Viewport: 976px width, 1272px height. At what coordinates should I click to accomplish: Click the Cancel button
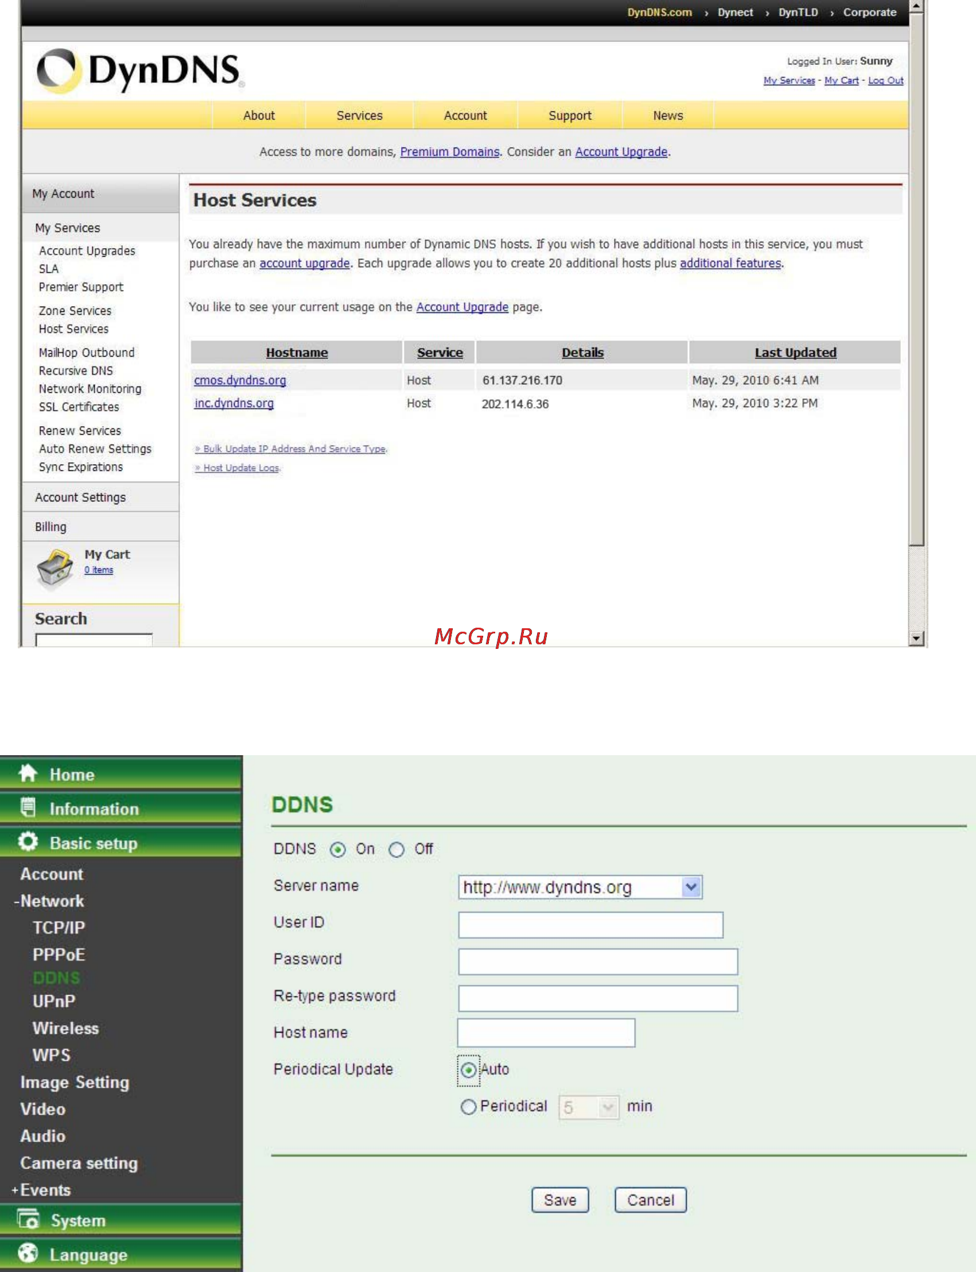pyautogui.click(x=651, y=1200)
